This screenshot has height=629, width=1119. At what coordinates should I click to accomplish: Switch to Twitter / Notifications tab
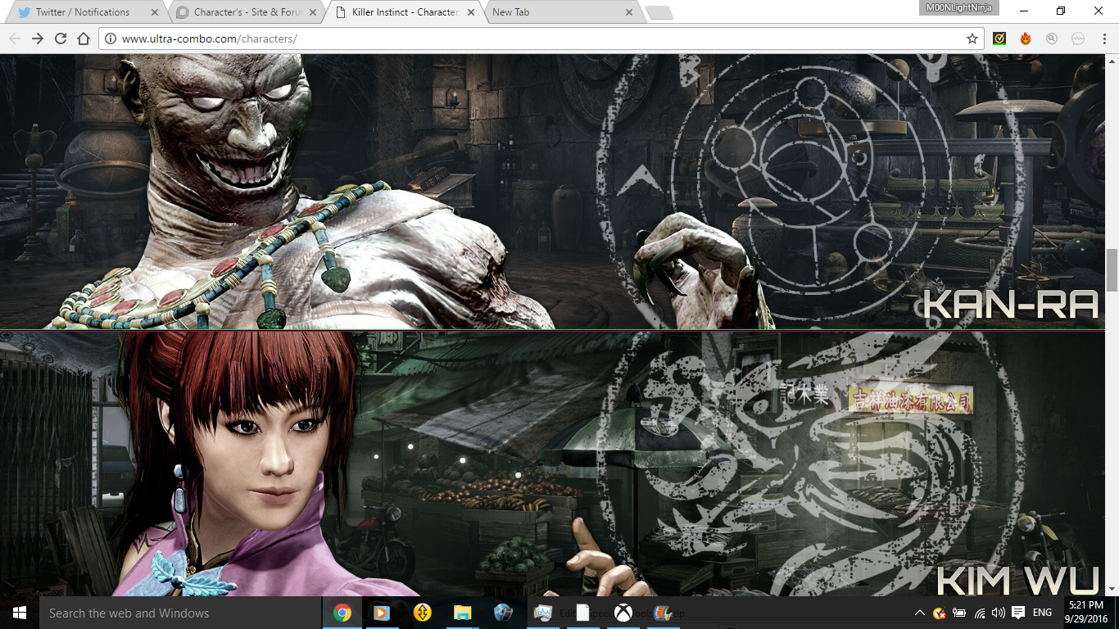pyautogui.click(x=82, y=12)
